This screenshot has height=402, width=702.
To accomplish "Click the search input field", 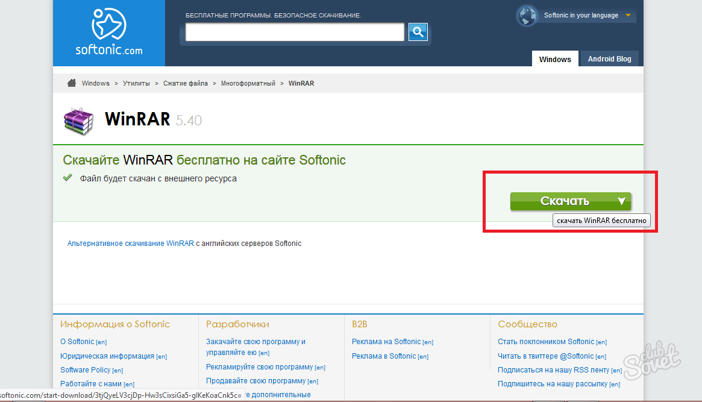I will click(295, 32).
